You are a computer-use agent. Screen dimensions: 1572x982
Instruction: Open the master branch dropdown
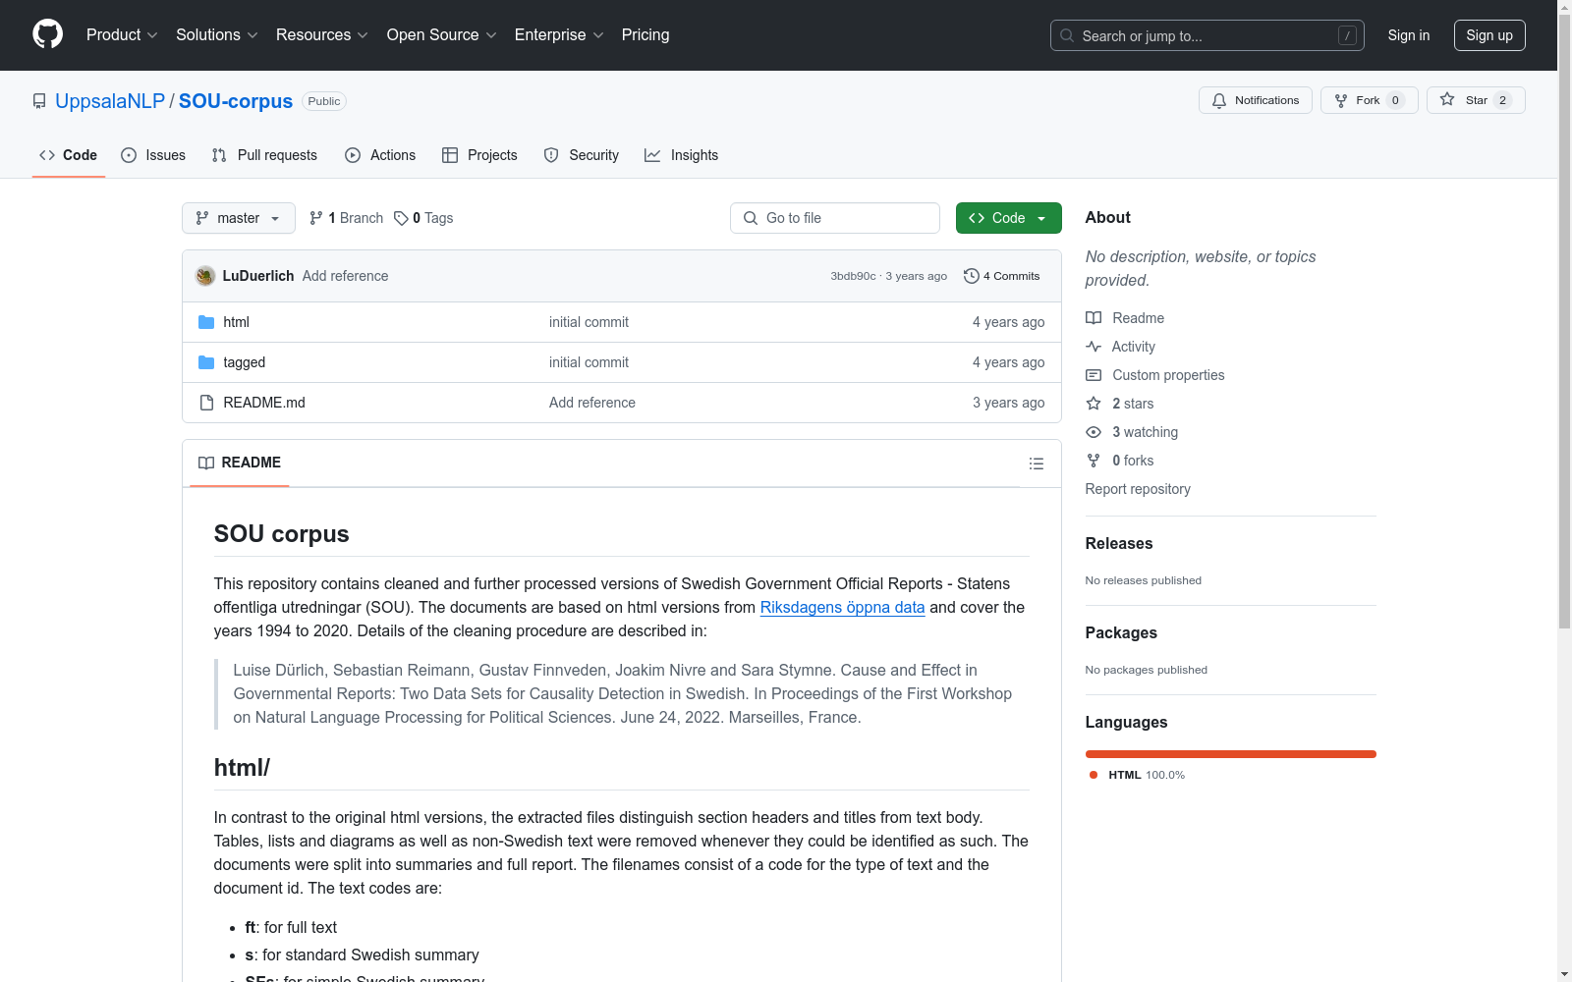(239, 218)
